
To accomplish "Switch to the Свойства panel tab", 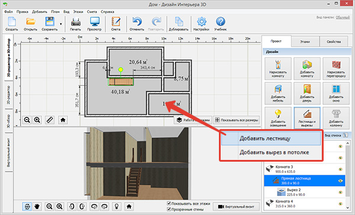I will 334,41.
